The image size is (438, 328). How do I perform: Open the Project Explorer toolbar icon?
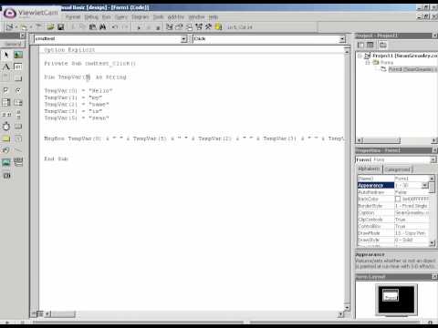tap(170, 27)
